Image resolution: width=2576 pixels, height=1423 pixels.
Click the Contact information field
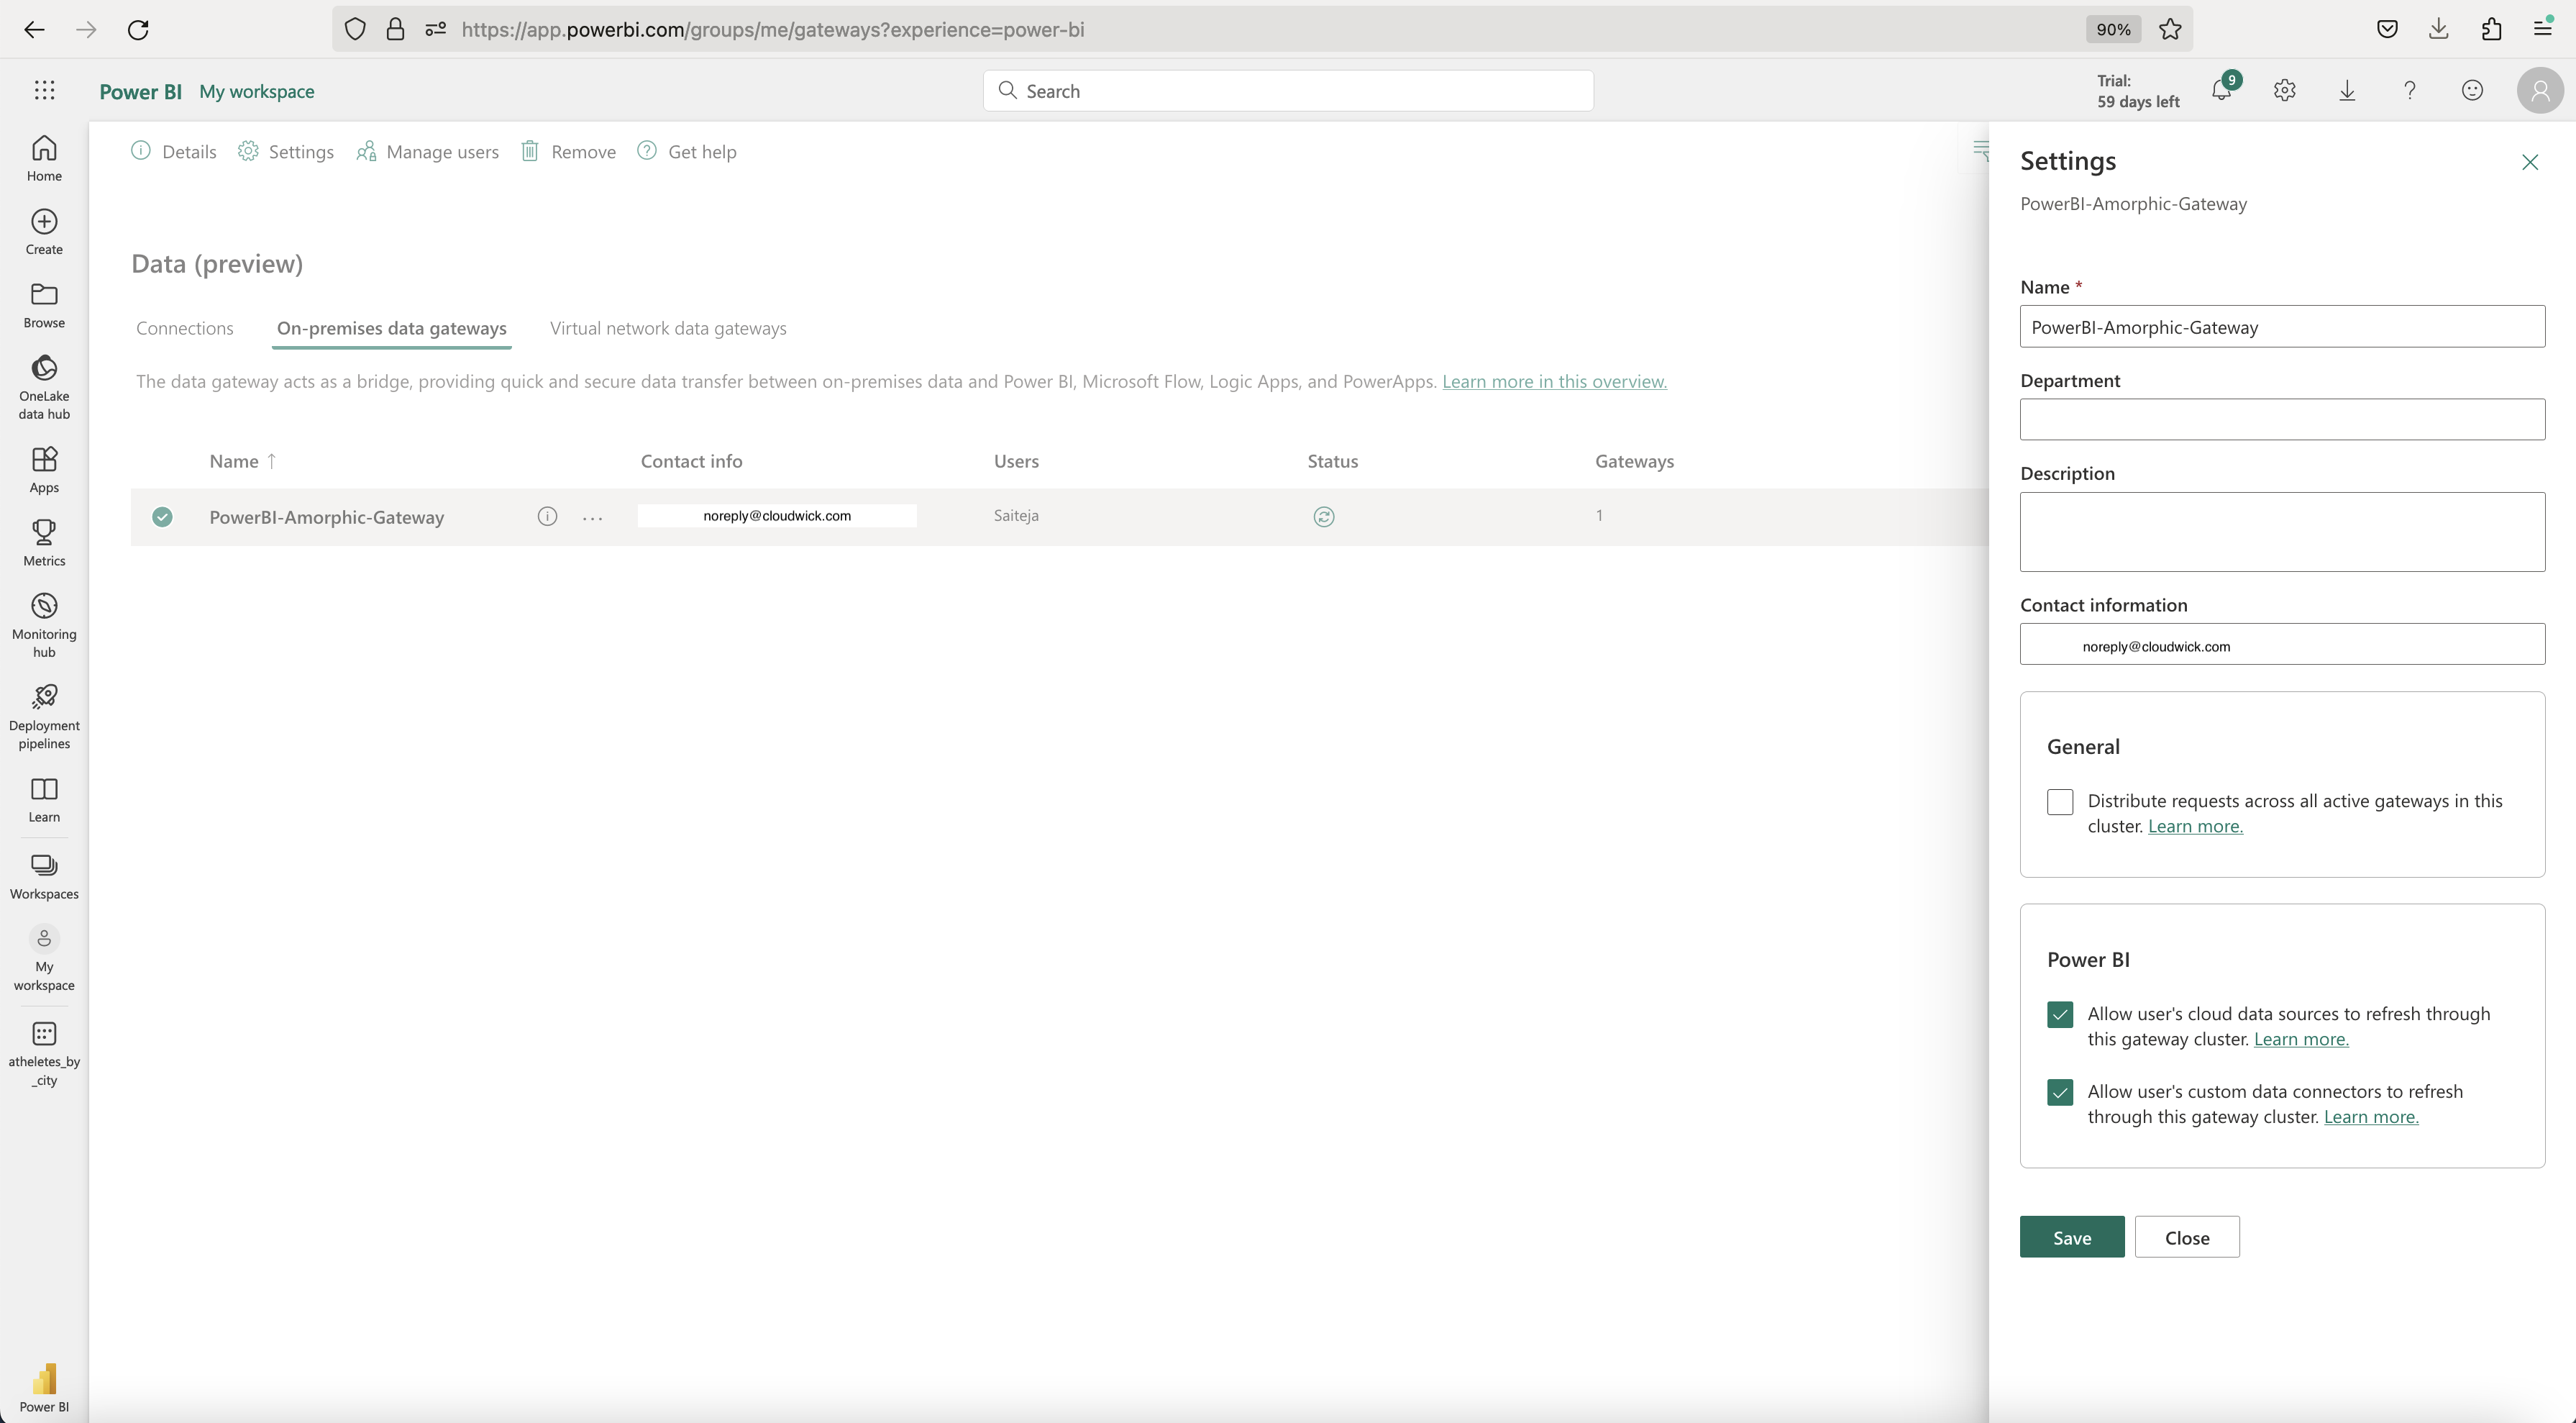2282,645
